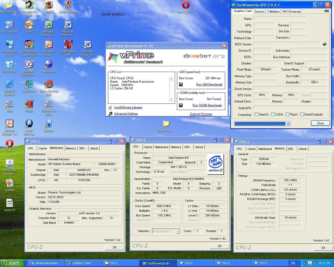Open Acrobat Reader 4.0 shortcut
This screenshot has height=267, width=334.
coord(9,128)
